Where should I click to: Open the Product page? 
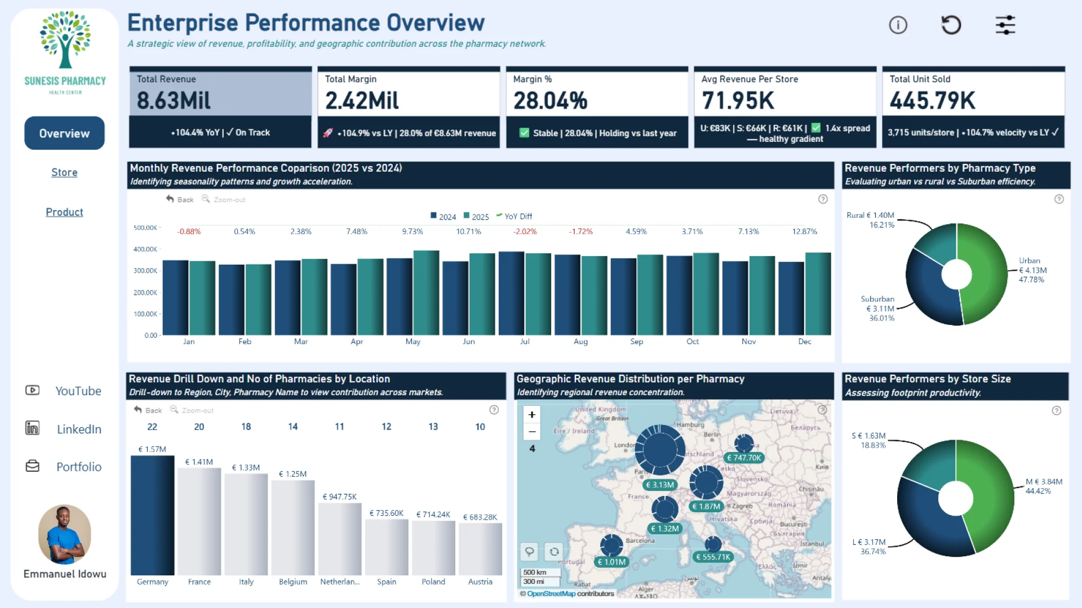tap(64, 212)
